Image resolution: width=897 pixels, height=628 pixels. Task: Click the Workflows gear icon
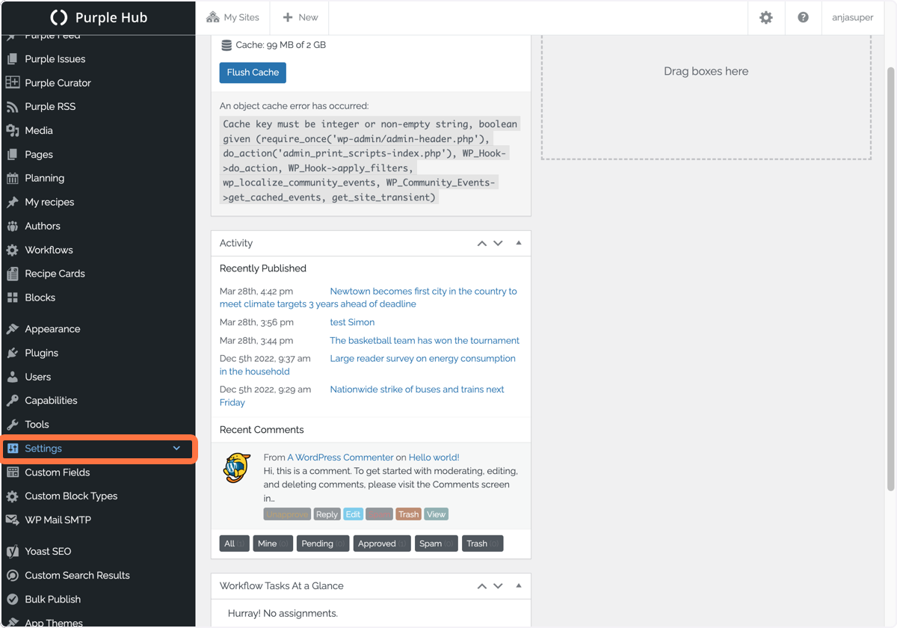(12, 250)
